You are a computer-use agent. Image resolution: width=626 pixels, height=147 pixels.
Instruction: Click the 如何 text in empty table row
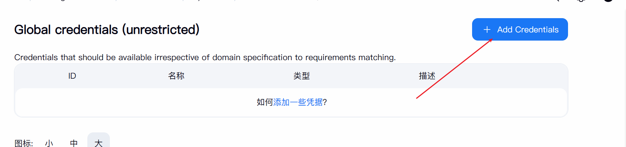[265, 102]
